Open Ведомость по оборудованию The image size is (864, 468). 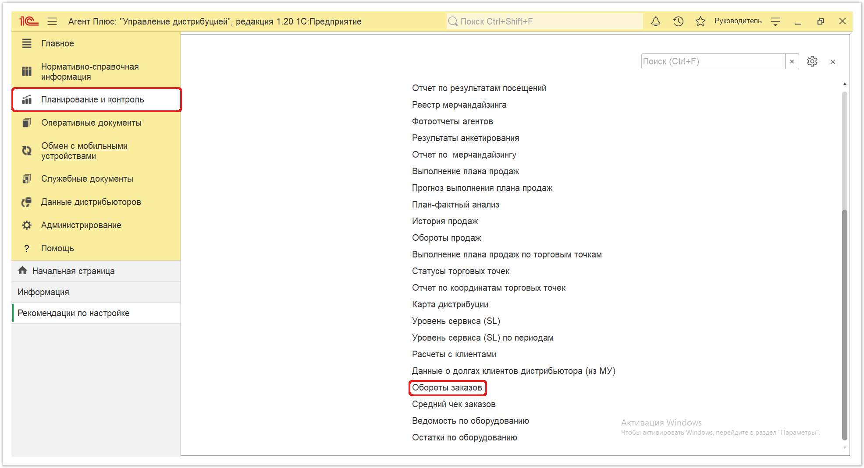470,421
